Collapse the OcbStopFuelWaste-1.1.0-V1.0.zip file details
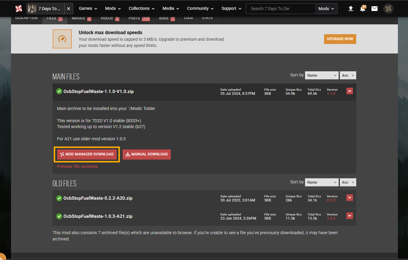This screenshot has width=408, height=260. (350, 91)
